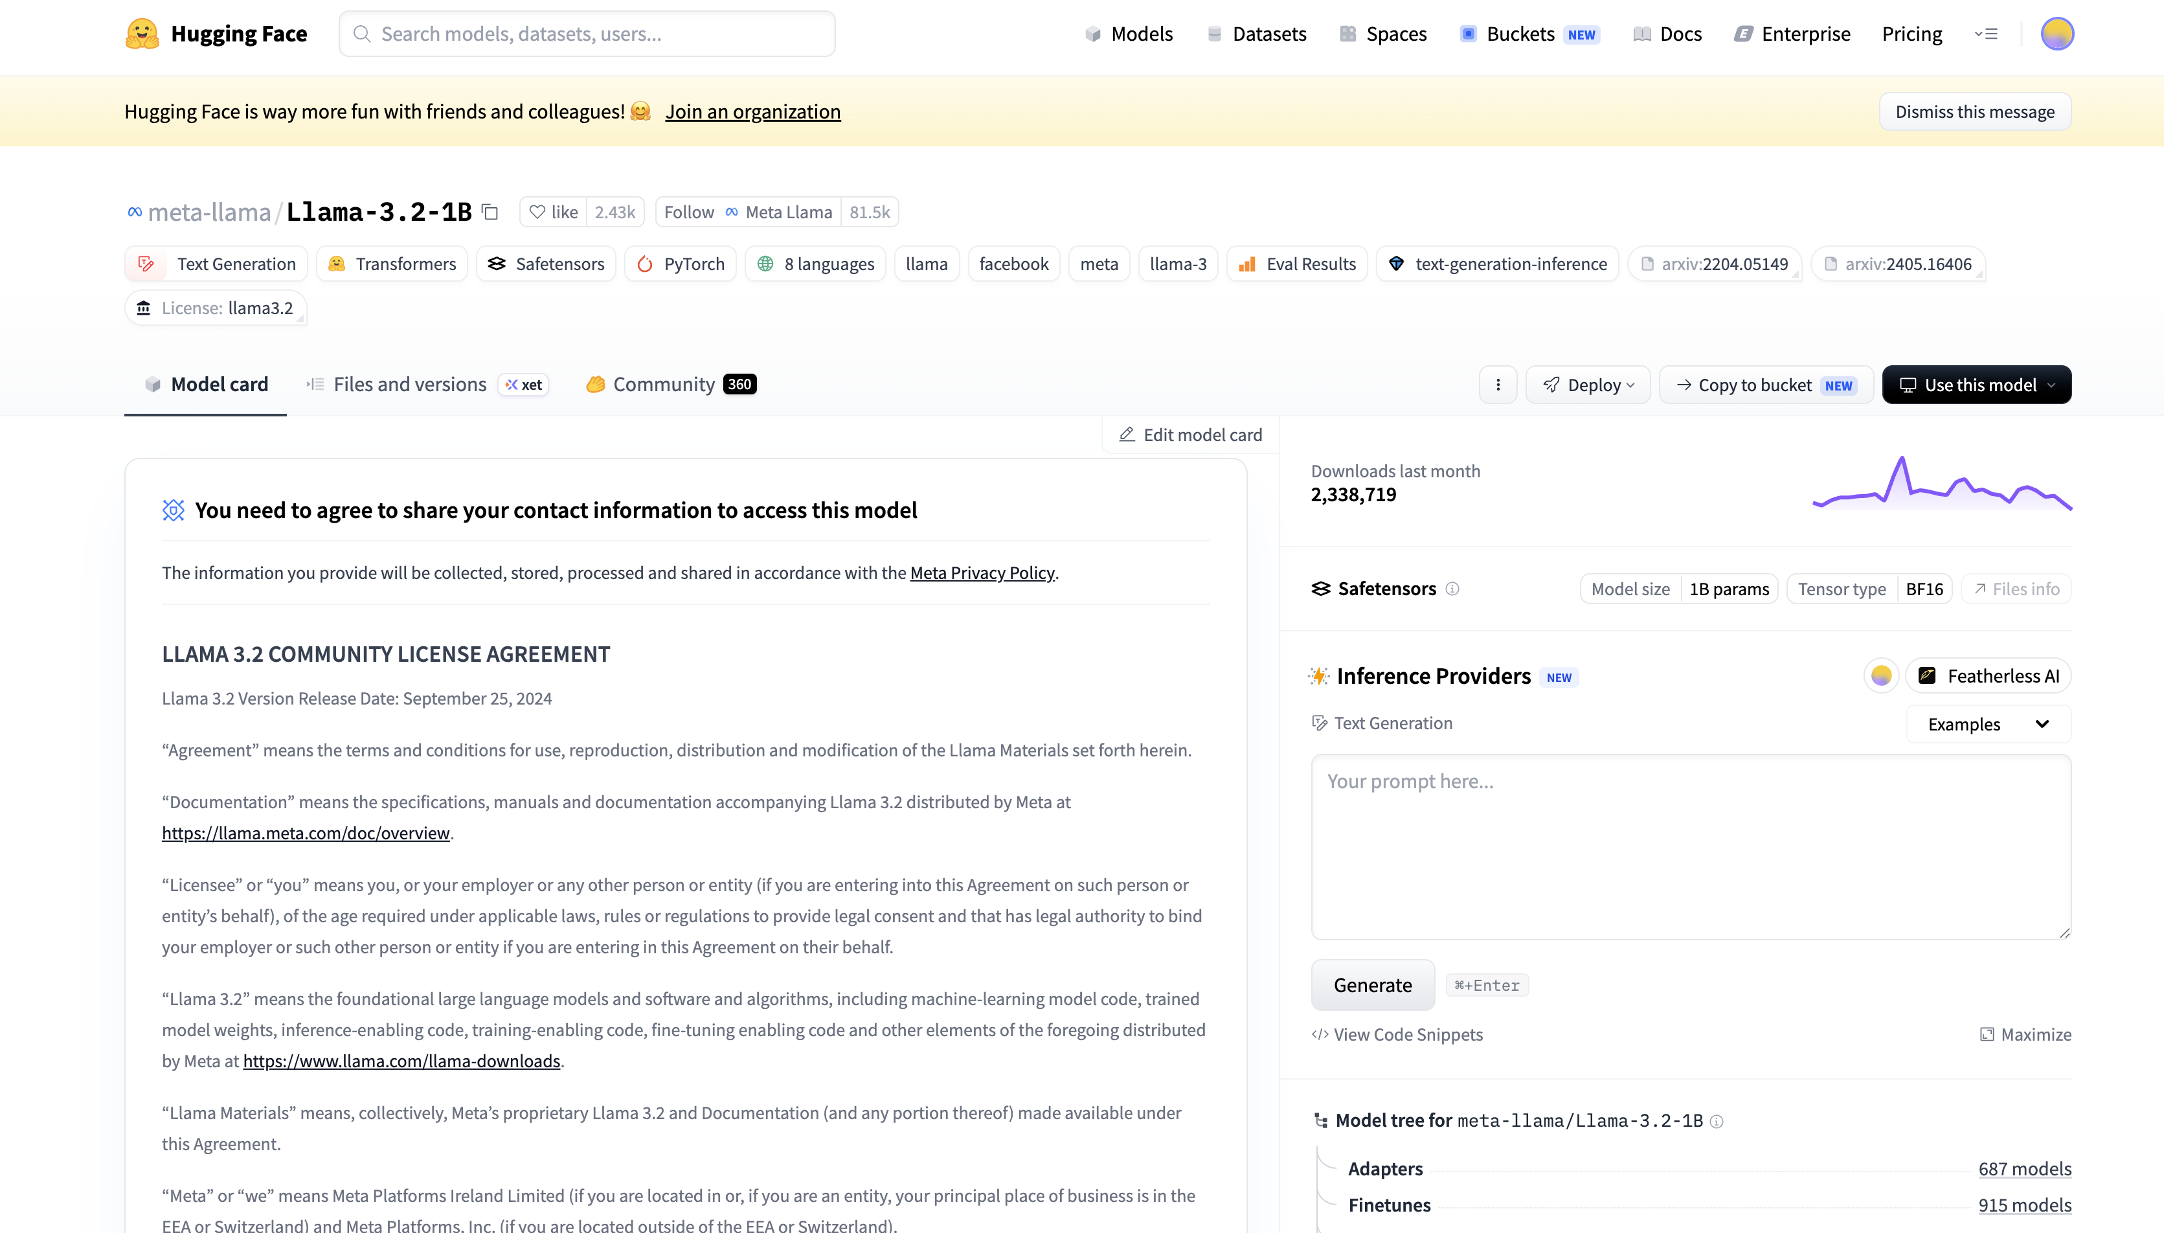This screenshot has height=1233, width=2164.
Task: Open 687 models Adapters link
Action: point(2024,1169)
